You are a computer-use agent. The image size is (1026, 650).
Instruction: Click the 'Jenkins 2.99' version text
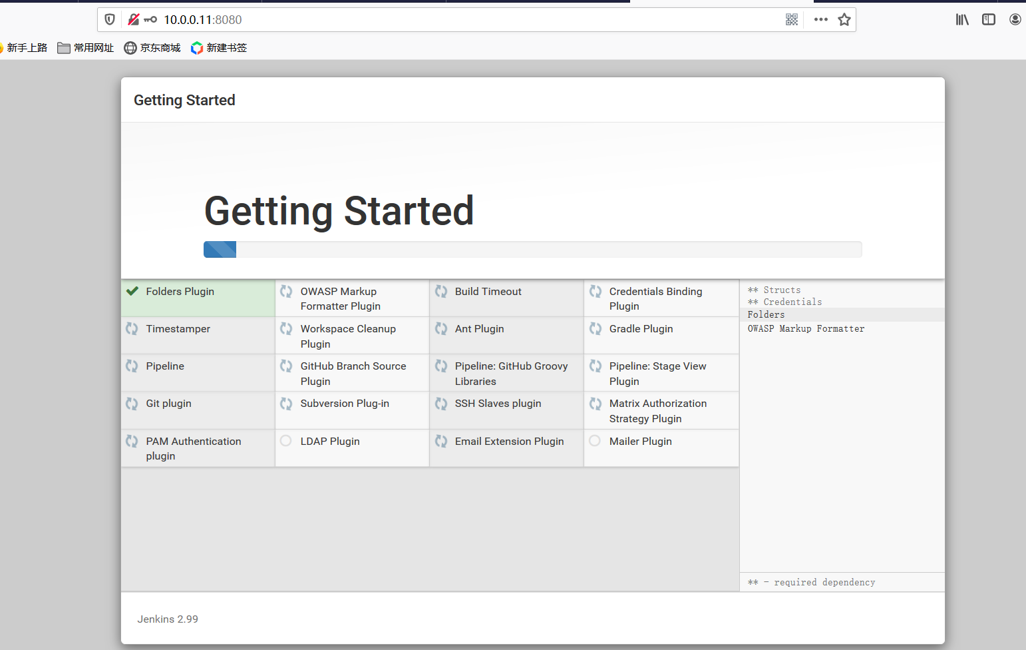point(168,619)
